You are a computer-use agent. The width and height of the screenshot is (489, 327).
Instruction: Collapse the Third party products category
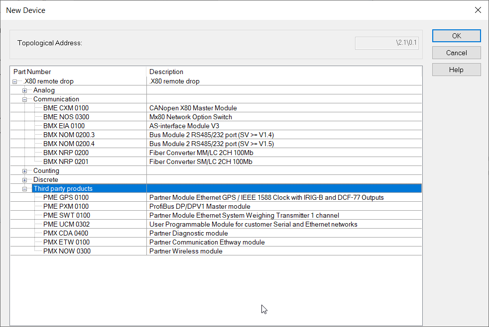coord(24,189)
